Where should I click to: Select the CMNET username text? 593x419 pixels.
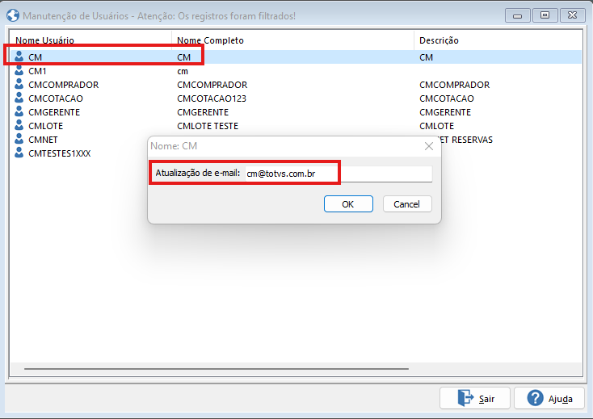[43, 140]
